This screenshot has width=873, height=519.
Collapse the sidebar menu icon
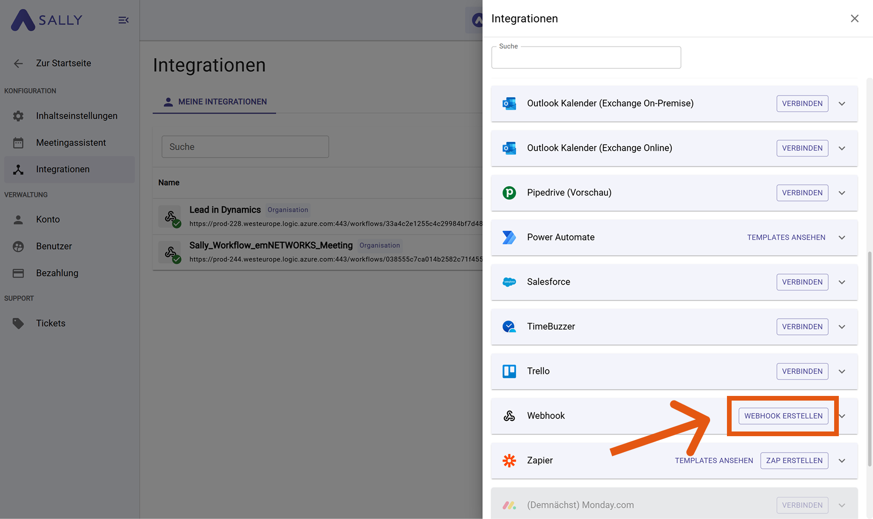click(x=124, y=20)
